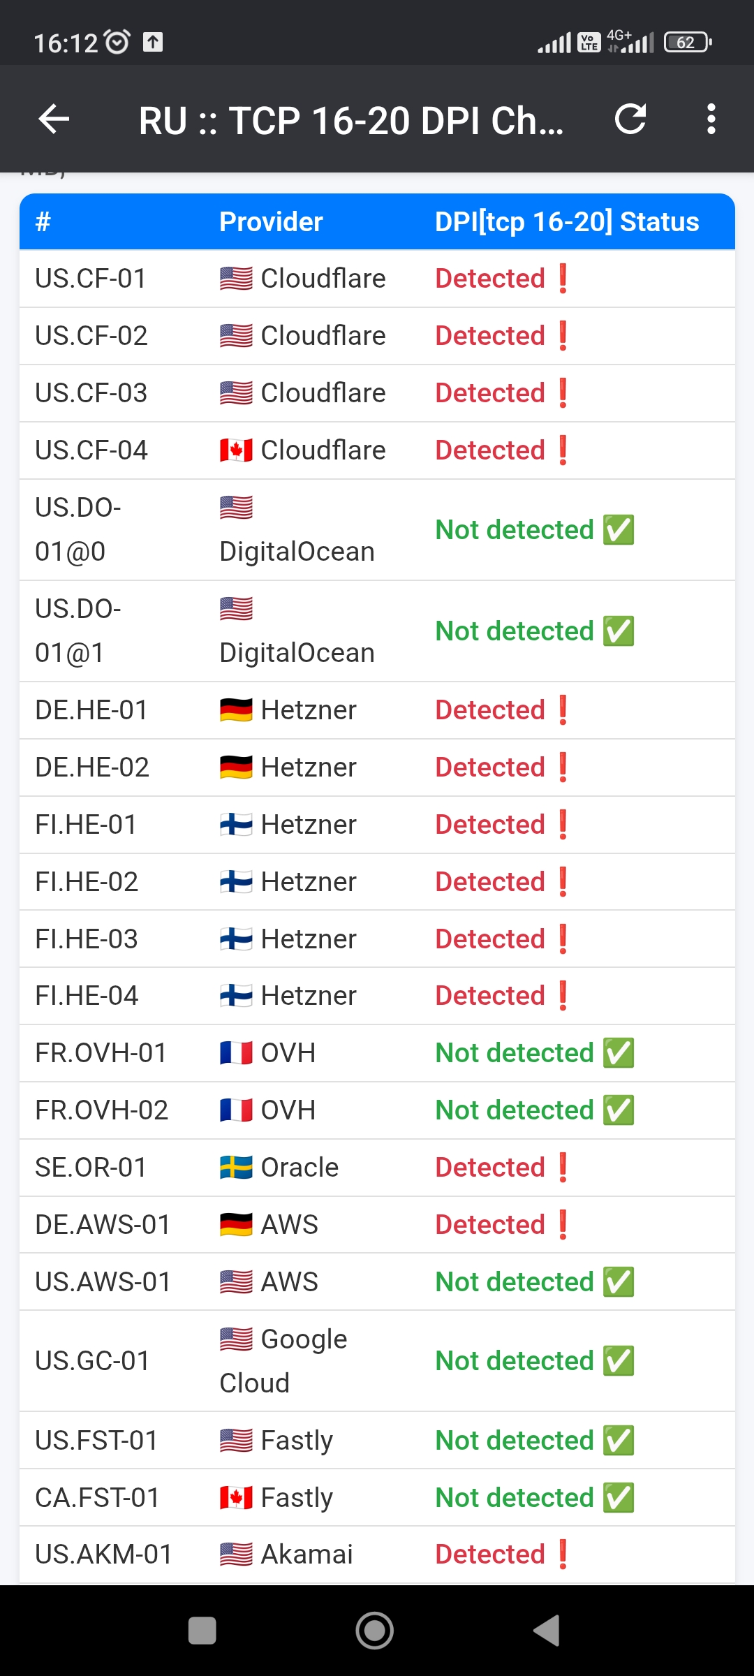Tap the Provider column header
The image size is (754, 1676).
point(271,222)
